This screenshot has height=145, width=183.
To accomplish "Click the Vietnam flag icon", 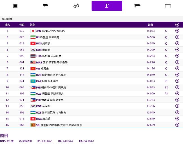I will click(33, 69).
